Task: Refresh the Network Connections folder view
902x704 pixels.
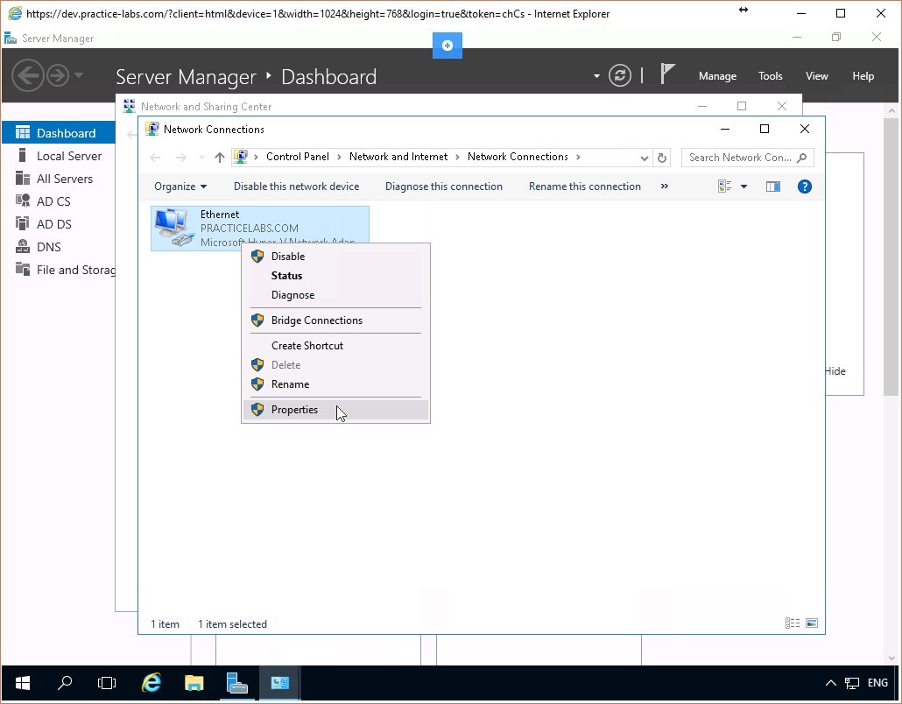Action: pyautogui.click(x=662, y=157)
